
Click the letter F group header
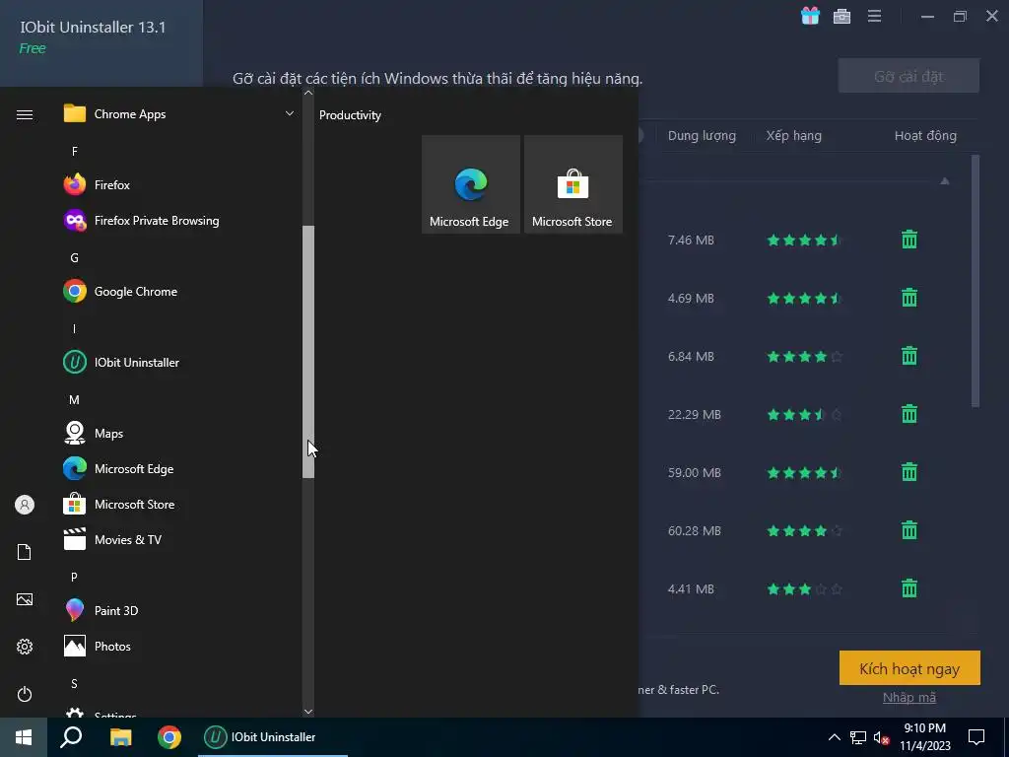click(x=75, y=151)
